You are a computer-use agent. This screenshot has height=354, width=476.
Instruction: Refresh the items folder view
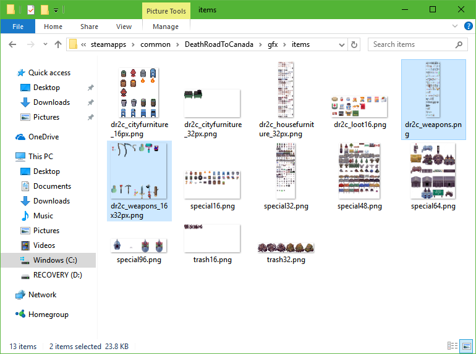pos(354,45)
